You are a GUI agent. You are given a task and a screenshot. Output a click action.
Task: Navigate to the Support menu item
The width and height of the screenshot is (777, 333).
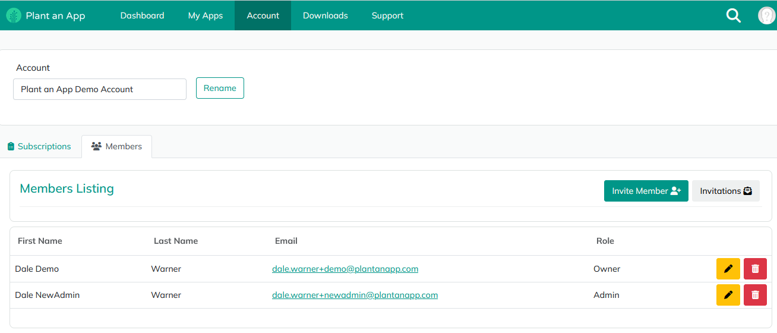[x=387, y=15]
